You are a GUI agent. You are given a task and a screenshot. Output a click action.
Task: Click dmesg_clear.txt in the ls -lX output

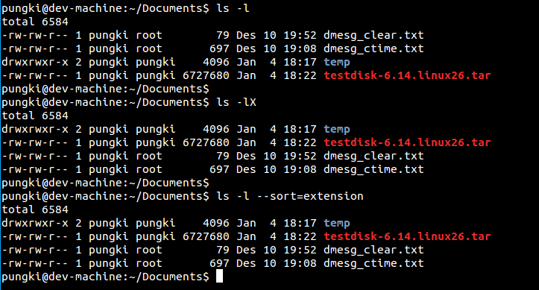point(373,156)
